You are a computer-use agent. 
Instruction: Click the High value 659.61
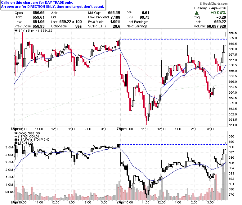tap(38, 17)
